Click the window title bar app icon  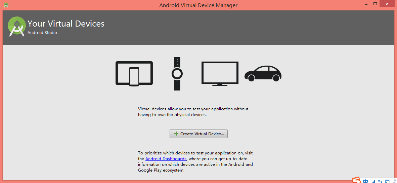6,5
